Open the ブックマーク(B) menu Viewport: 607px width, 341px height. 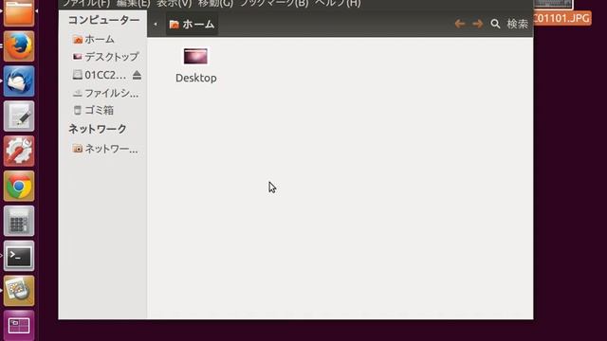(x=274, y=4)
